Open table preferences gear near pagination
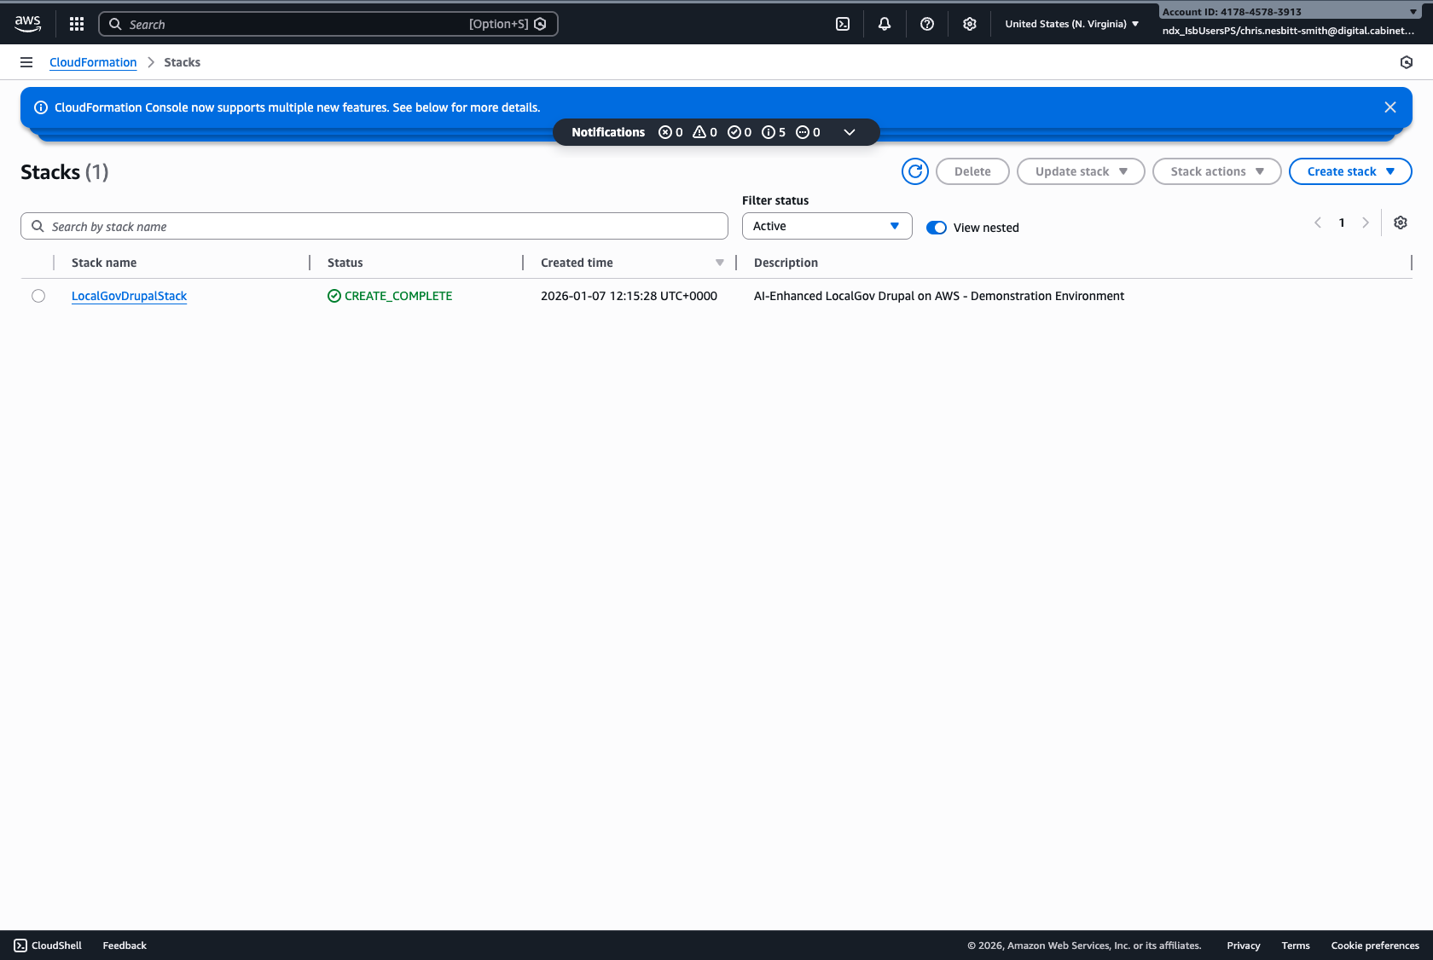The image size is (1433, 960). pos(1400,223)
